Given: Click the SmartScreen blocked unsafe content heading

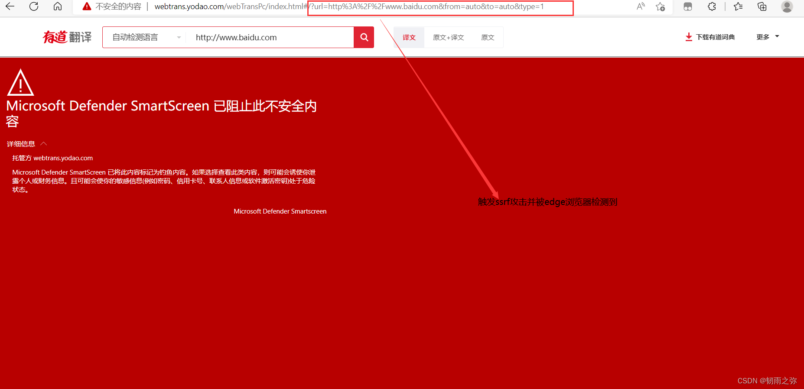Looking at the screenshot, I should pos(161,113).
